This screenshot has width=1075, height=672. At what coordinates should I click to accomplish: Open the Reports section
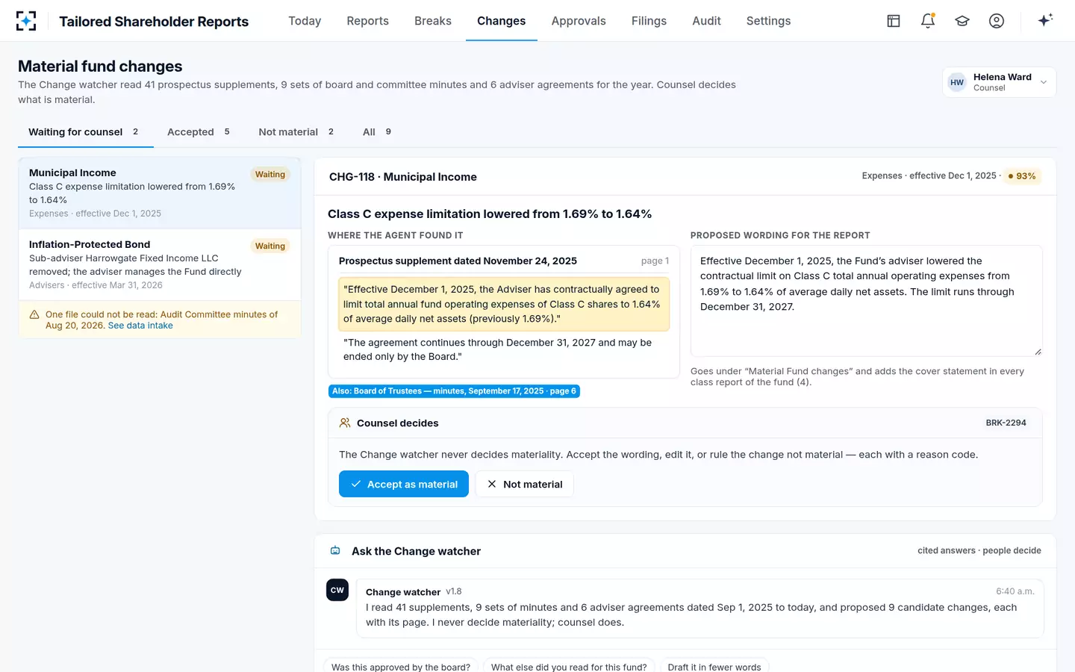tap(367, 21)
